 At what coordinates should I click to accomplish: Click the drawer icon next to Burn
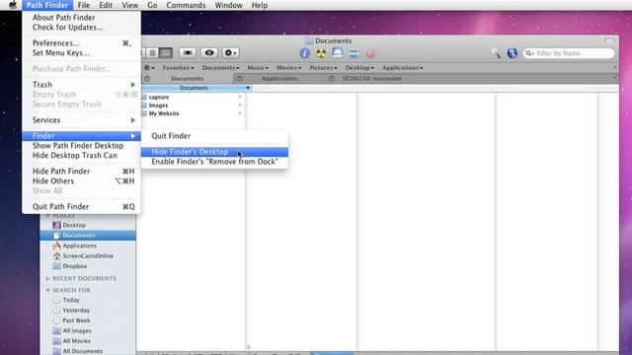coord(338,53)
